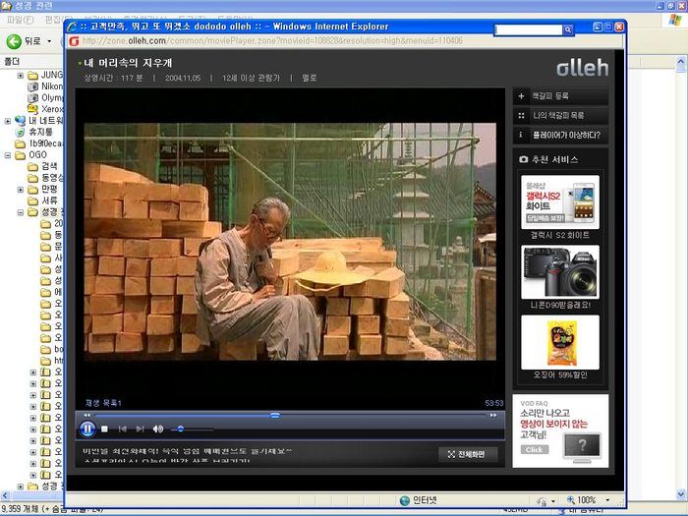Open the 오징어 59% 할인 ad thumbnail
This screenshot has height=516, width=688.
[x=560, y=342]
